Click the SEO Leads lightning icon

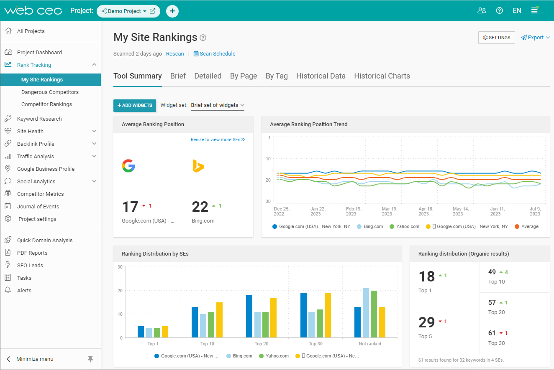click(x=8, y=265)
